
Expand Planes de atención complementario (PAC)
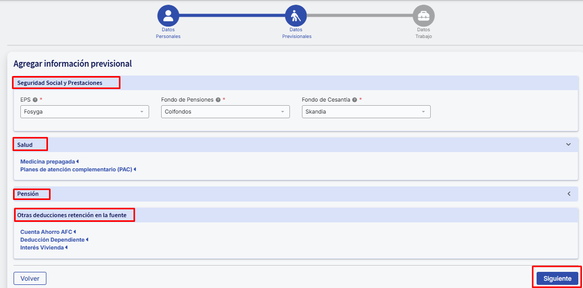click(78, 169)
